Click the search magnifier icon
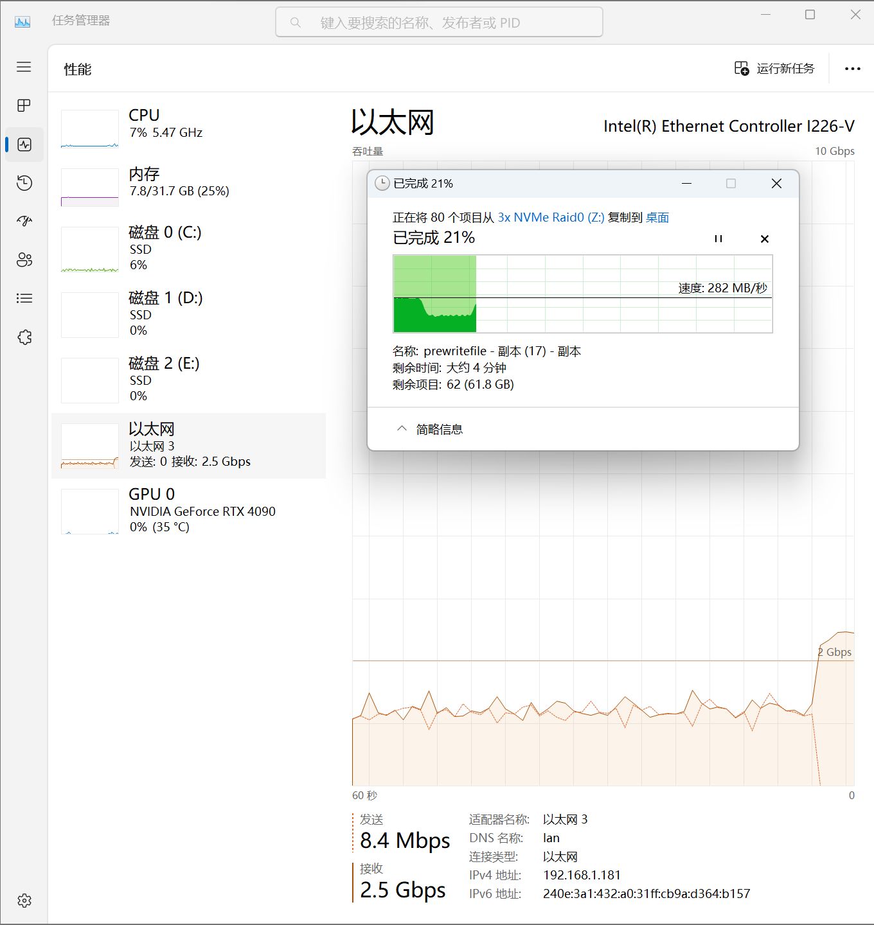Image resolution: width=874 pixels, height=925 pixels. click(x=296, y=22)
